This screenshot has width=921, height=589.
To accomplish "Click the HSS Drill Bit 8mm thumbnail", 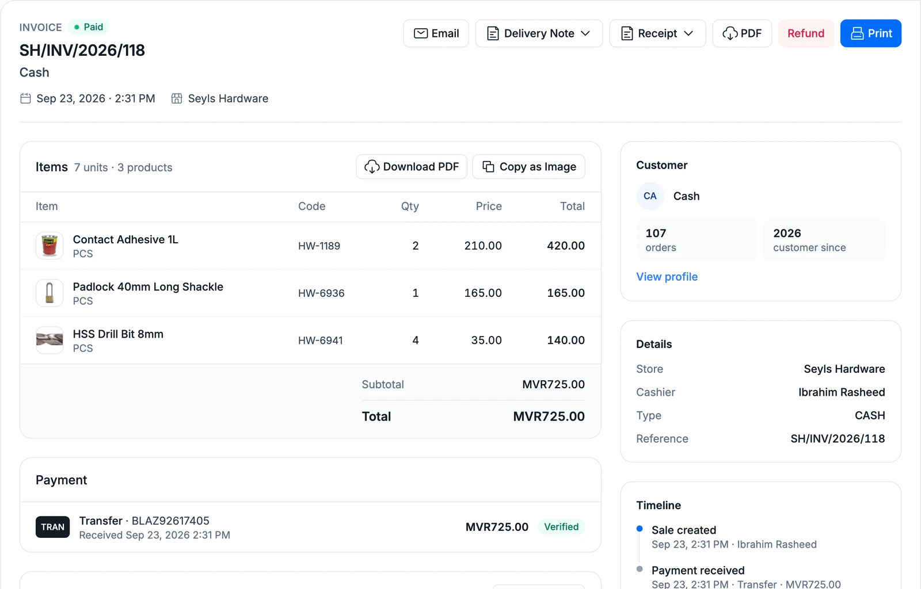I will 50,340.
